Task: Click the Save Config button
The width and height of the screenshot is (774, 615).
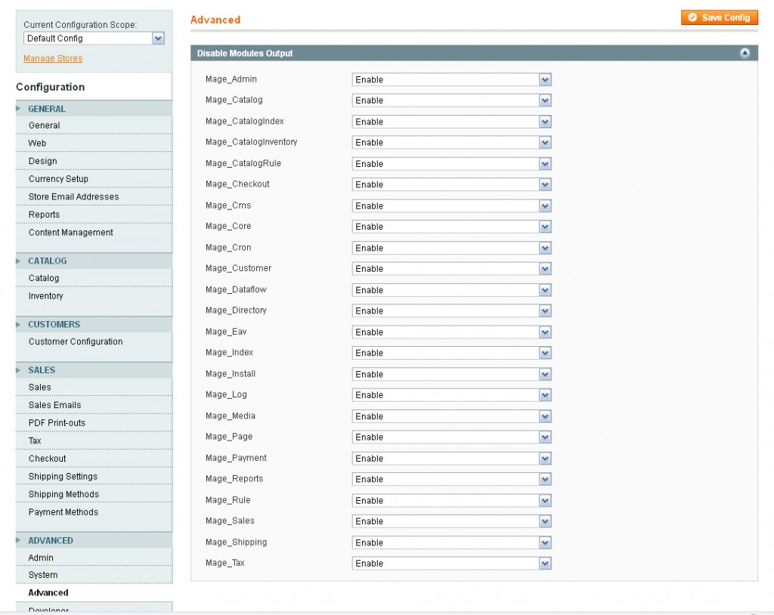Action: tap(720, 17)
